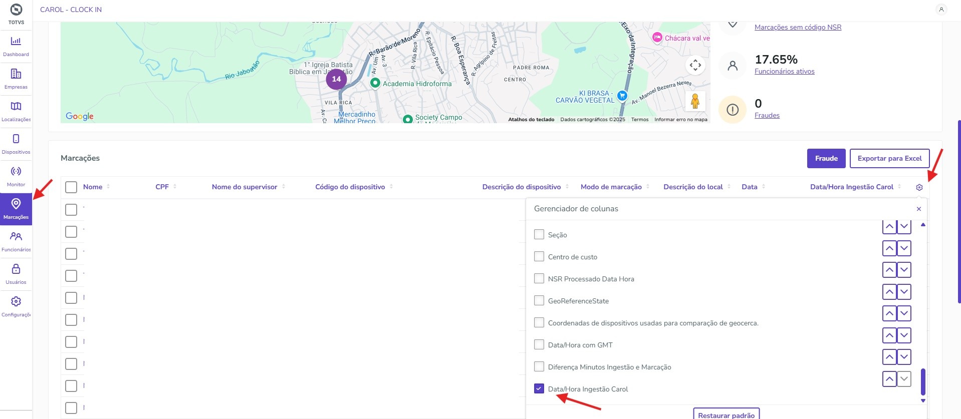The image size is (961, 419).
Task: Sort by Modo de marcação column header
Action: [x=611, y=187]
